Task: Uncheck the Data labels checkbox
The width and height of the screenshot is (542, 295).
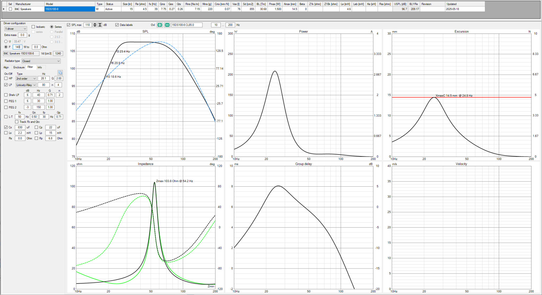Action: pyautogui.click(x=117, y=25)
